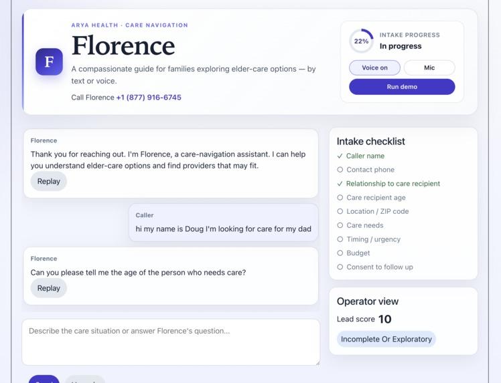Focus the care situation text box
Image resolution: width=501 pixels, height=383 pixels.
point(171,342)
